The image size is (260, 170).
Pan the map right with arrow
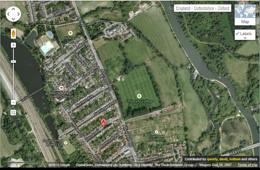pyautogui.click(x=18, y=14)
